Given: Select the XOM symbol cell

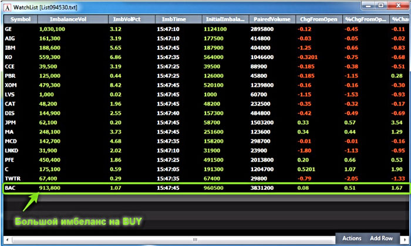Looking at the screenshot, I should tap(11, 86).
